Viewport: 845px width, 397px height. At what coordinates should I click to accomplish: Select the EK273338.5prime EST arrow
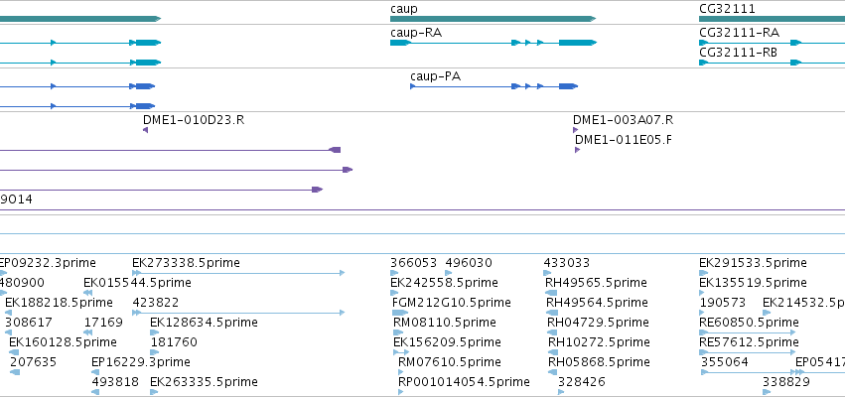(238, 273)
